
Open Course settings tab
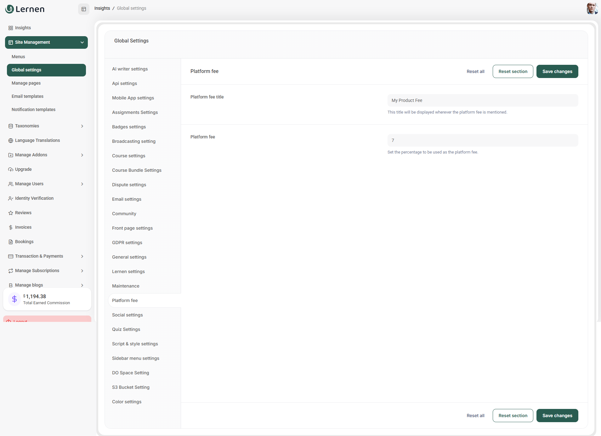coord(128,156)
